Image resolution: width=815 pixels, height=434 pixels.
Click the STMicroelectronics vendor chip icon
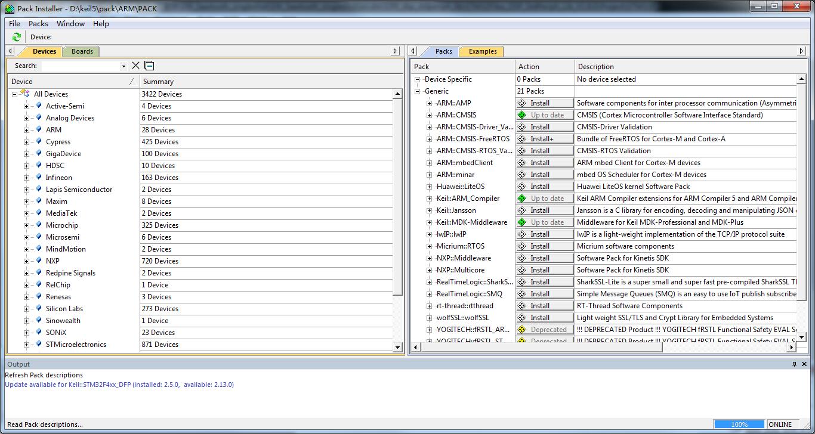tap(39, 344)
